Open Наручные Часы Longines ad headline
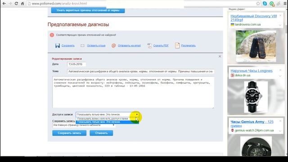This screenshot has height=162, width=288. (x=252, y=71)
